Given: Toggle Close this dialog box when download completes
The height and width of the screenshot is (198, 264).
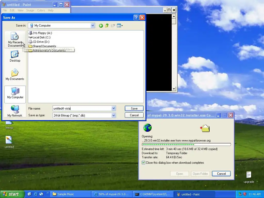Looking at the screenshot, I should tap(143, 163).
